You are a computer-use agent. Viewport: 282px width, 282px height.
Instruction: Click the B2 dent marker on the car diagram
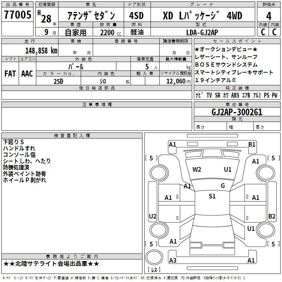pos(272,216)
